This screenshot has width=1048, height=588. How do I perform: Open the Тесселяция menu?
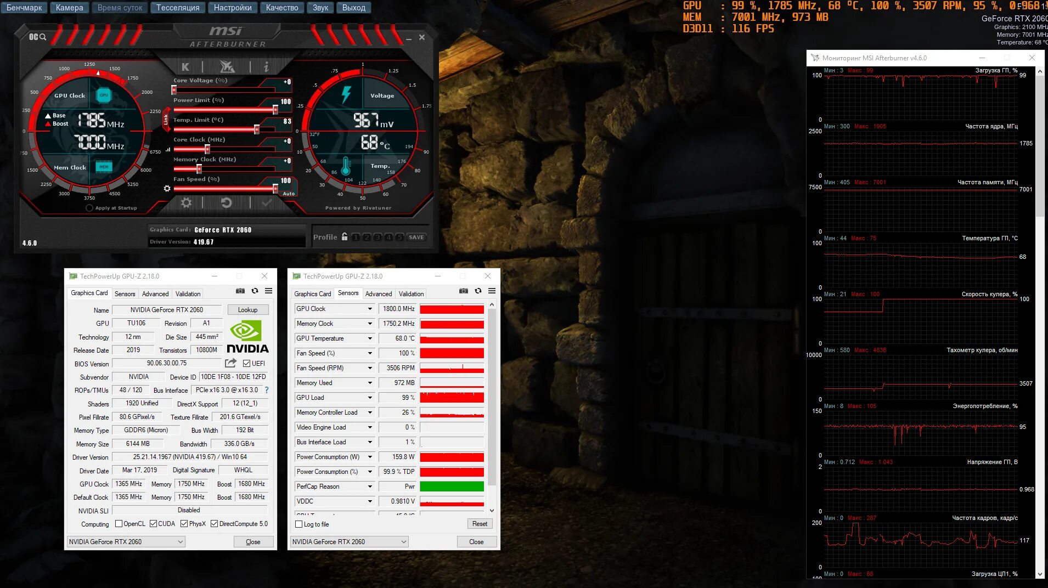178,8
